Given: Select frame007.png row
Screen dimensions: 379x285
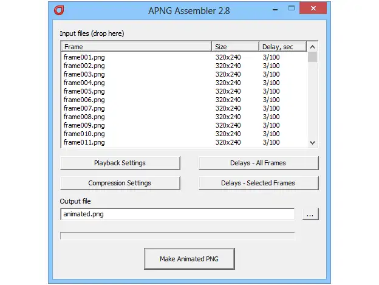Looking at the screenshot, I should pos(84,108).
